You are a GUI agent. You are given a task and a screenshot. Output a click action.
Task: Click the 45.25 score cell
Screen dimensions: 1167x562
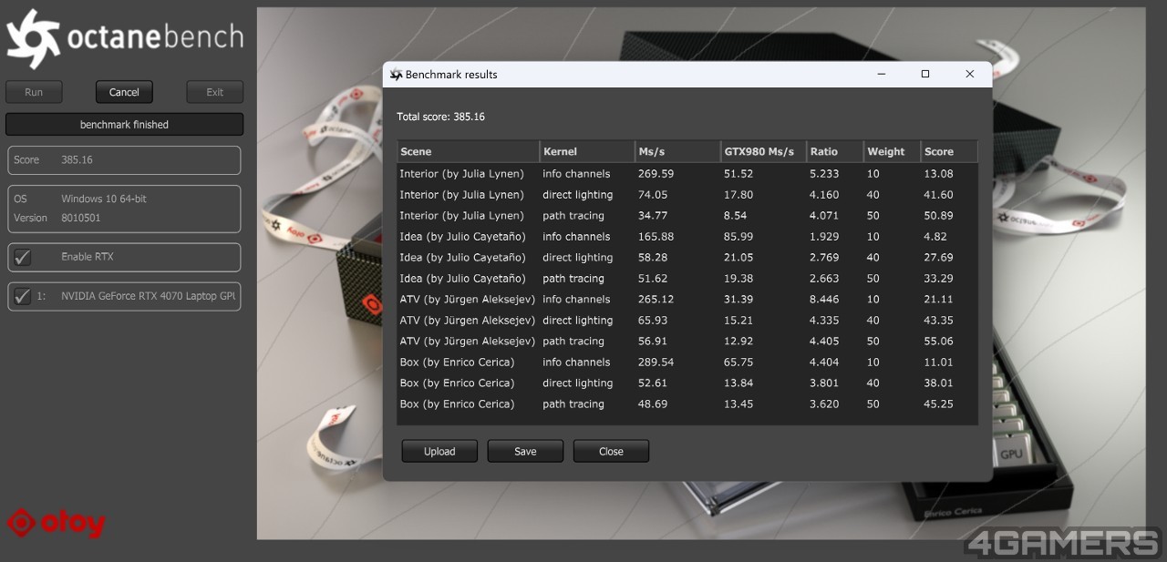939,404
